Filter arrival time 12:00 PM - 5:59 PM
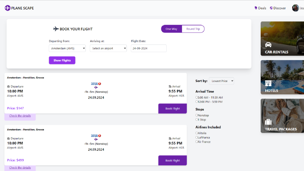304x171 pixels. point(197,102)
